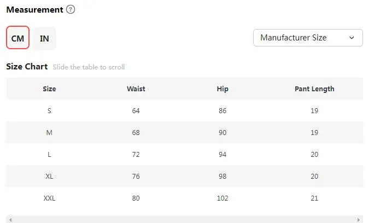
Task: Open the Manufacturer Size dropdown
Action: point(308,38)
